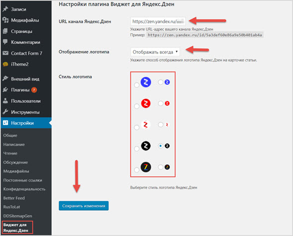The width and height of the screenshot is (293, 236).
Task: Open the Комментарии speech bubble icon
Action: [x=5, y=42]
